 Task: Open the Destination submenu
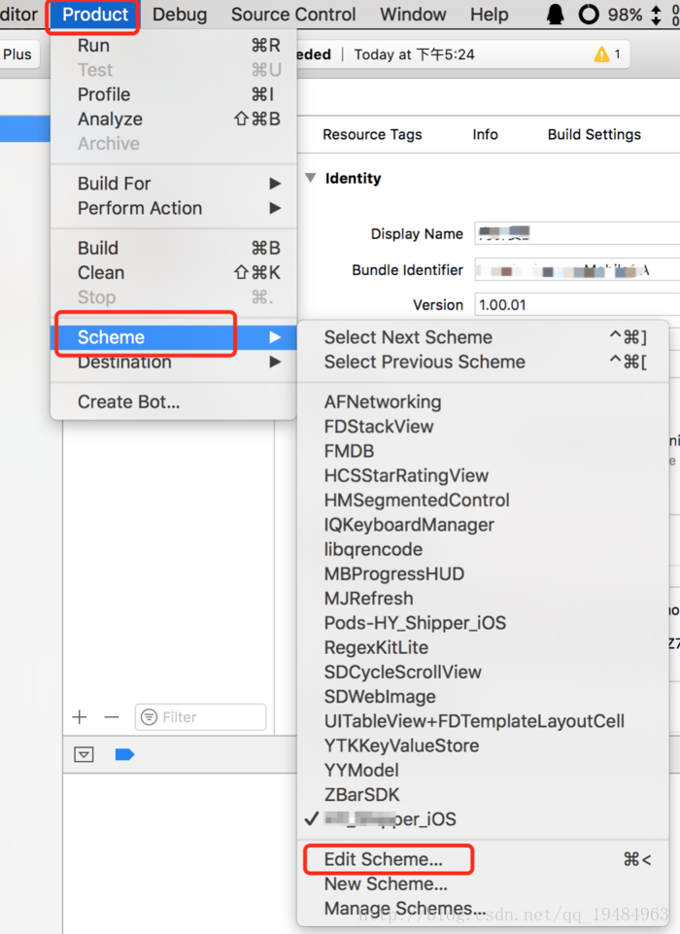coord(175,363)
